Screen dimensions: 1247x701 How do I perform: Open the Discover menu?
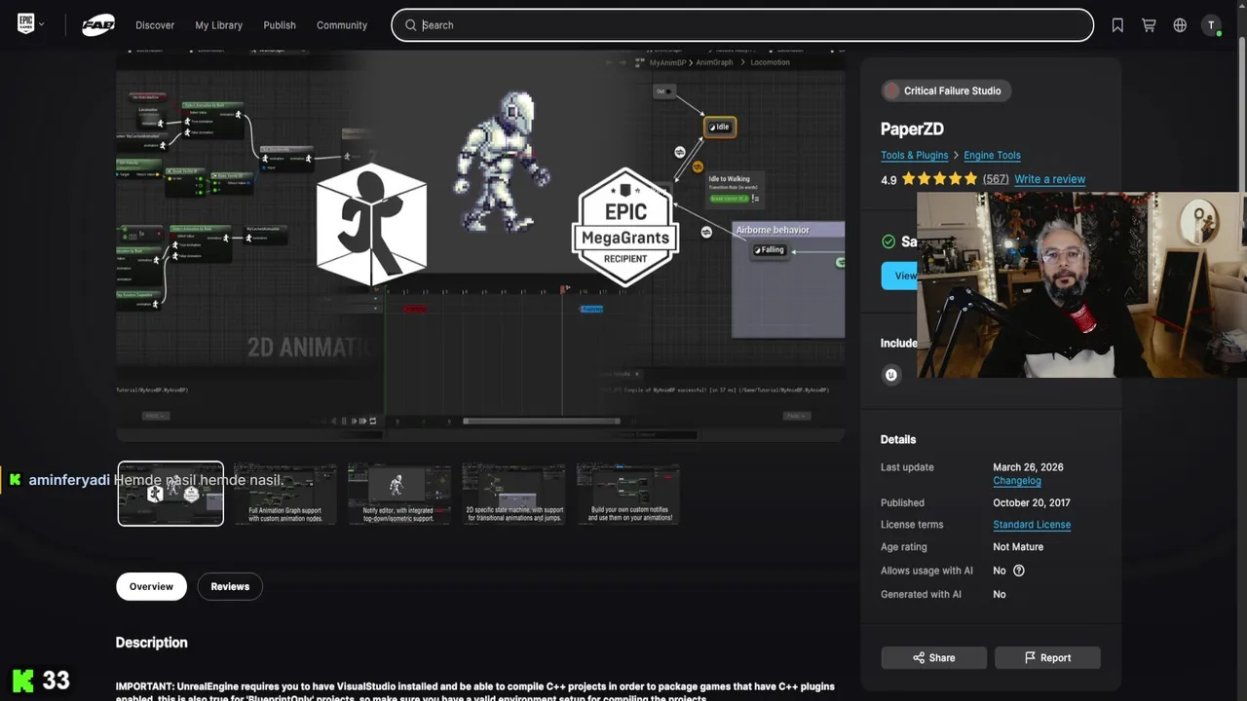(155, 25)
